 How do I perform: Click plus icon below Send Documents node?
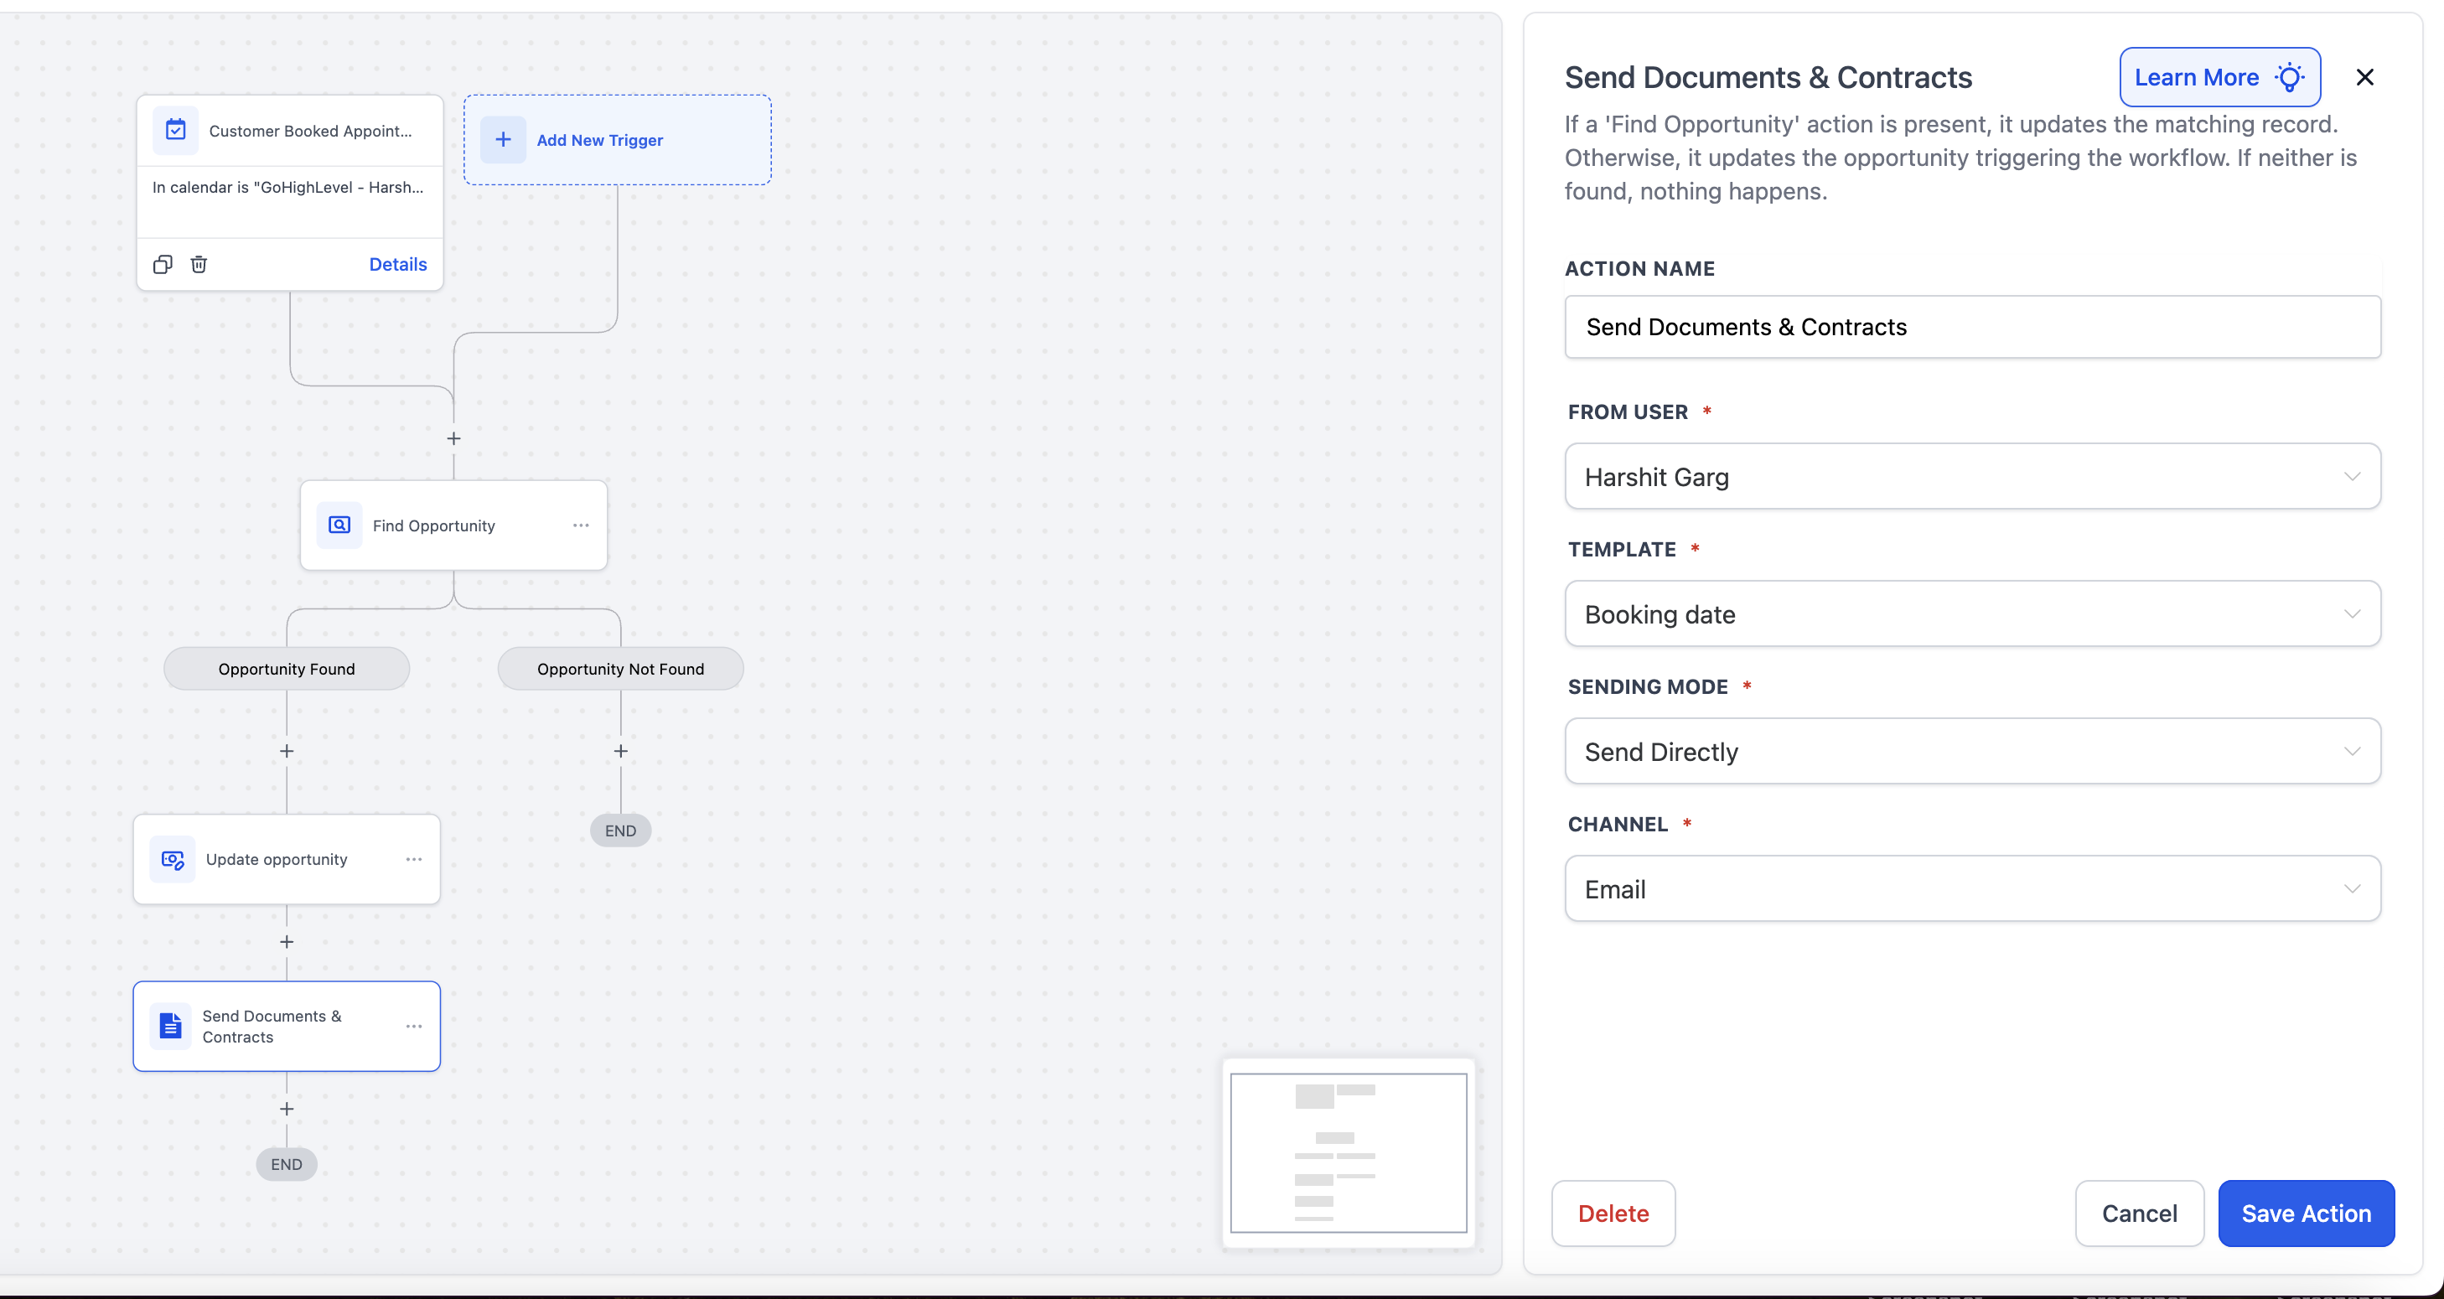tap(287, 1108)
